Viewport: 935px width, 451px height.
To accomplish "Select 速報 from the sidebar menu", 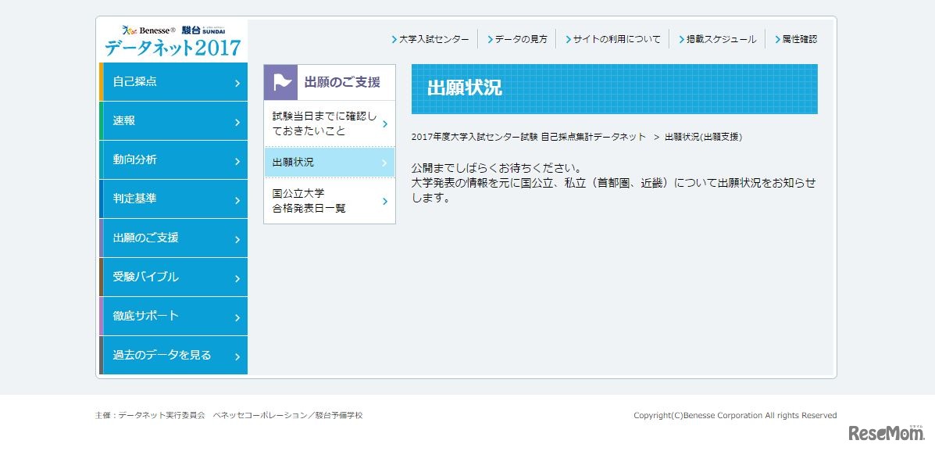I will [174, 121].
